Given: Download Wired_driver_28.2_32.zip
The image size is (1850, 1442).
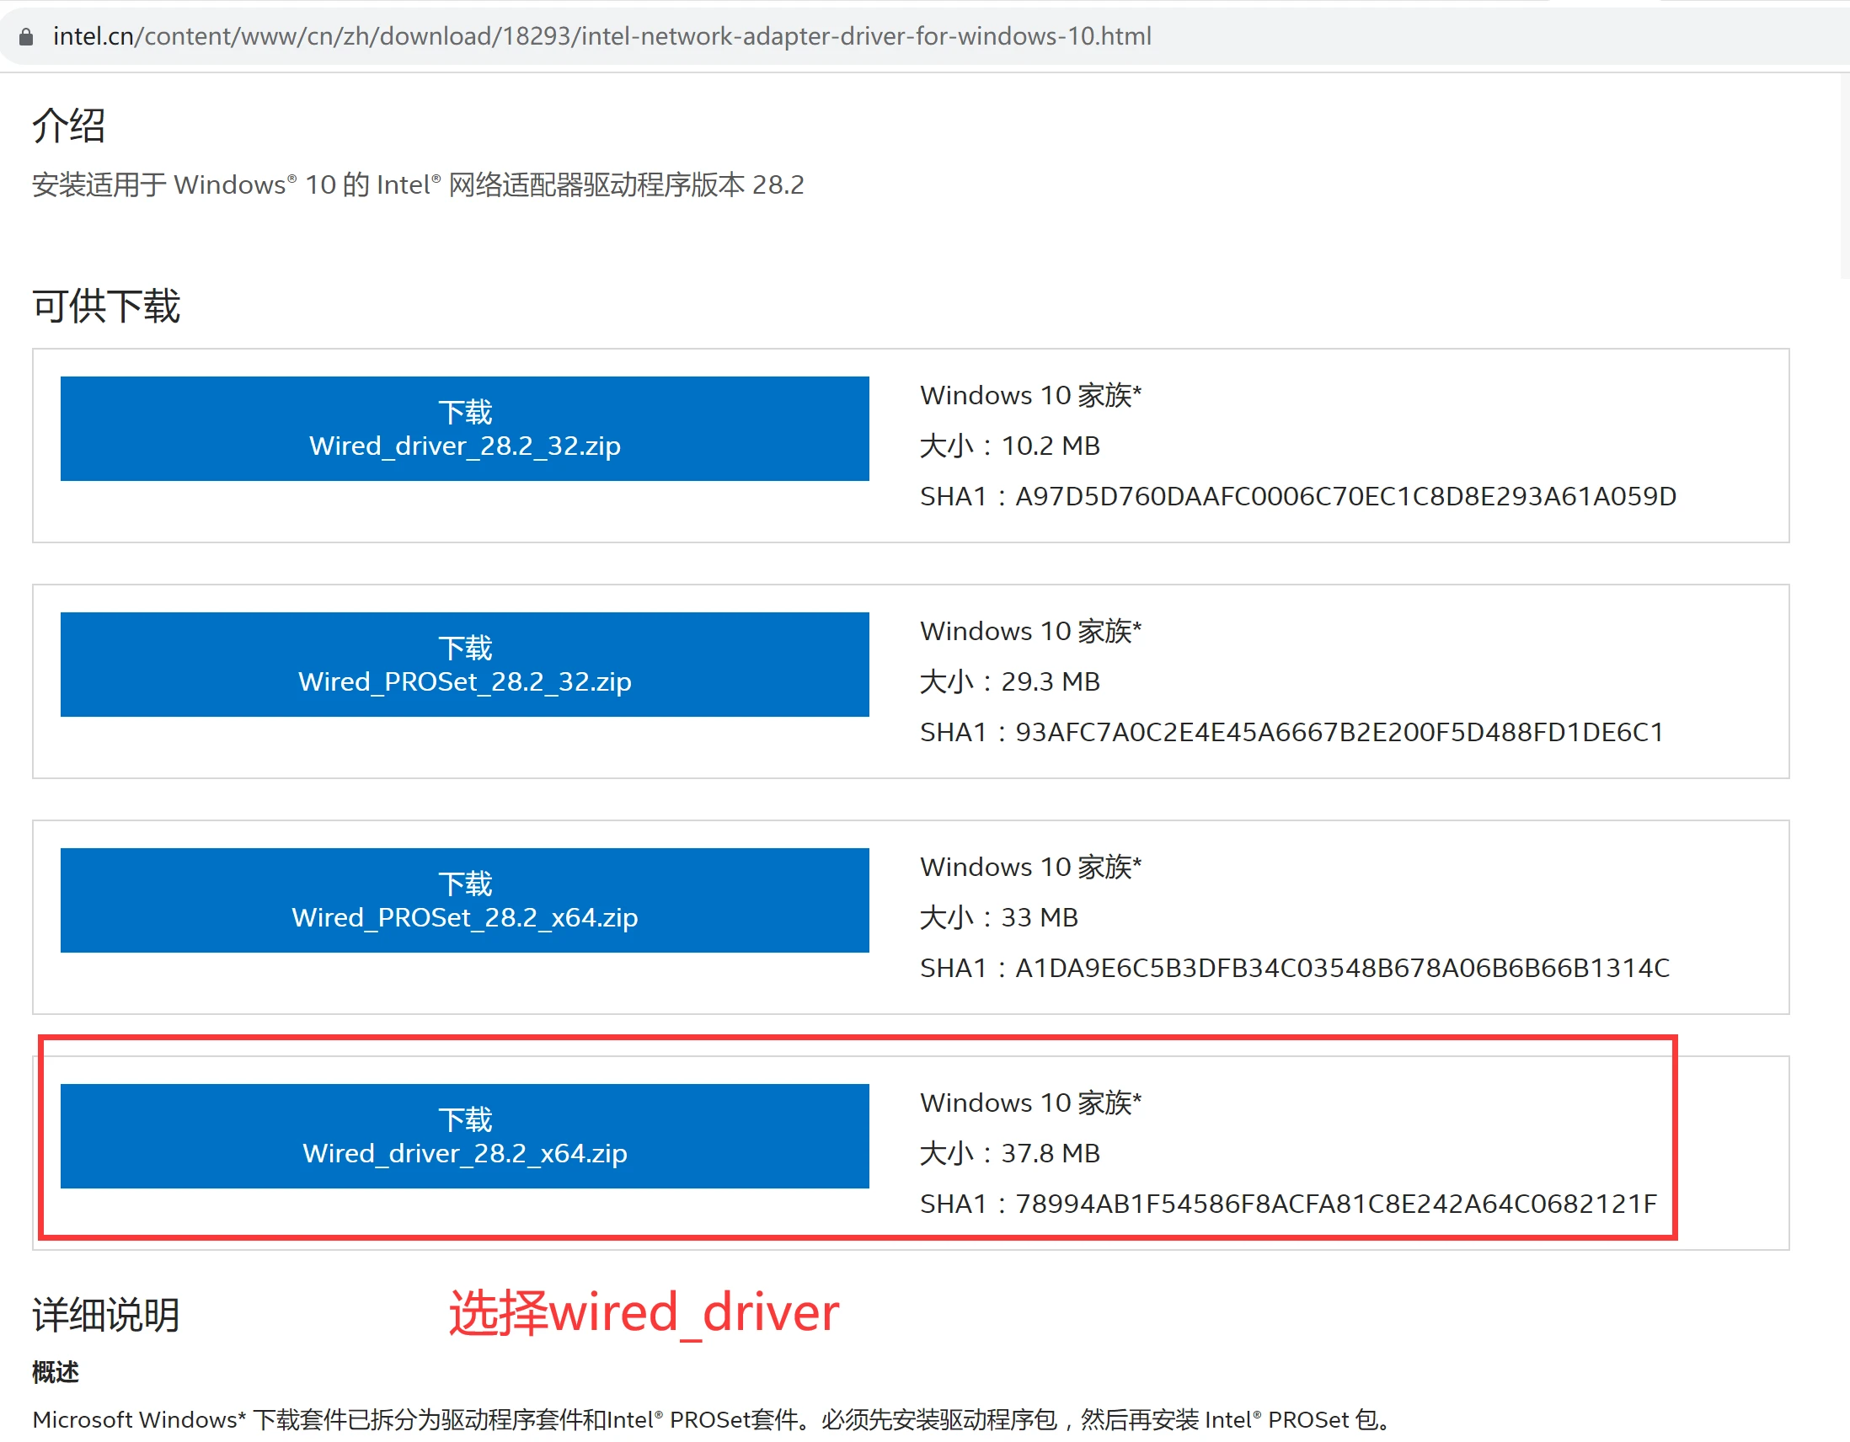Looking at the screenshot, I should click(x=464, y=429).
